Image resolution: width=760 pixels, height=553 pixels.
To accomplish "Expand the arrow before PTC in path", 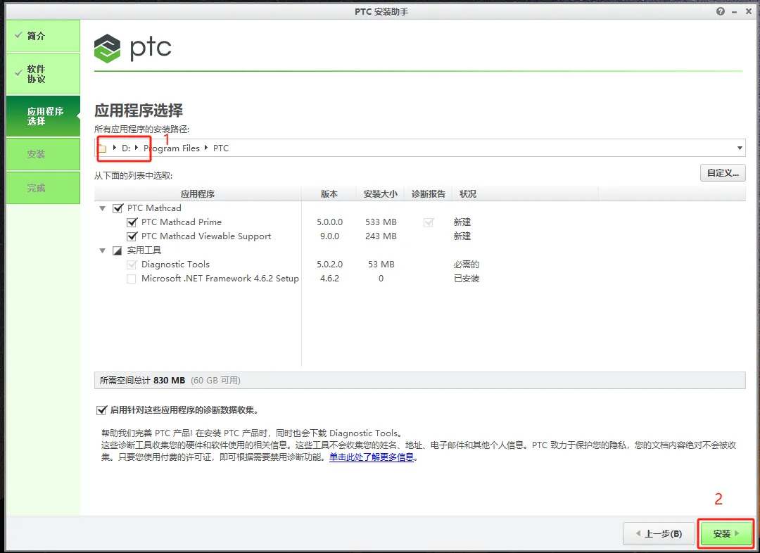I will [206, 148].
